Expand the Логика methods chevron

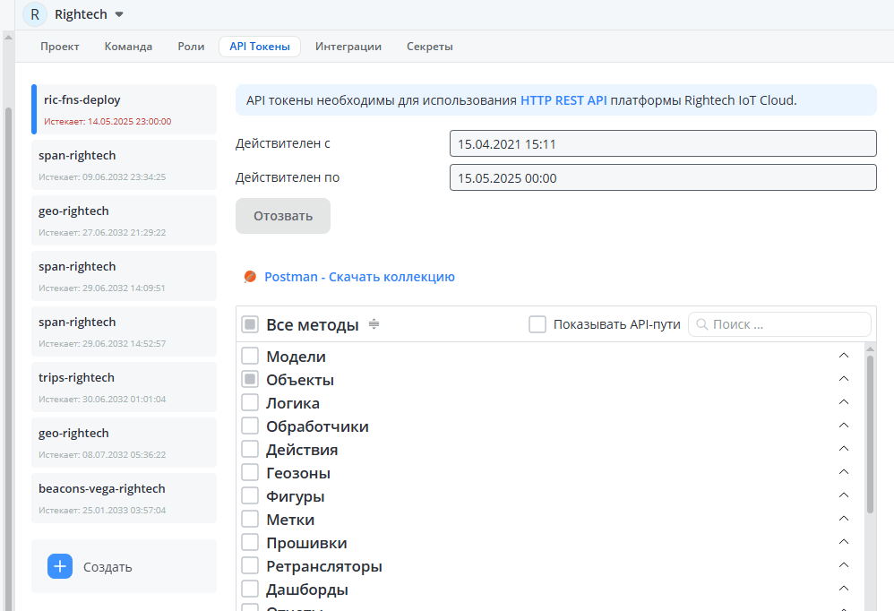[844, 402]
